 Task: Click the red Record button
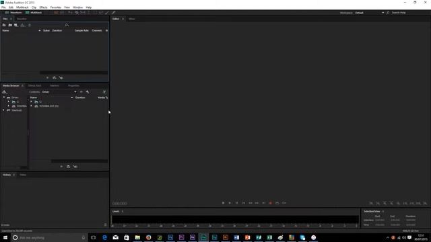point(271,203)
